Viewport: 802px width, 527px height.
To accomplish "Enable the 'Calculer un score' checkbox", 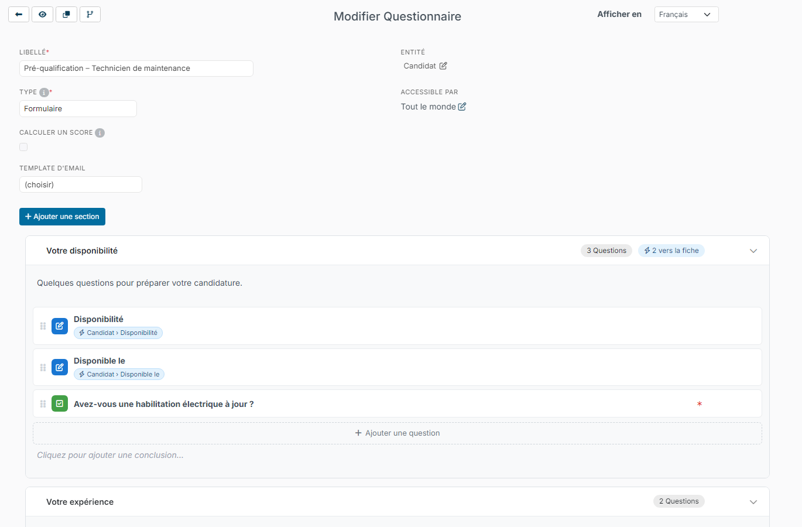I will point(23,147).
